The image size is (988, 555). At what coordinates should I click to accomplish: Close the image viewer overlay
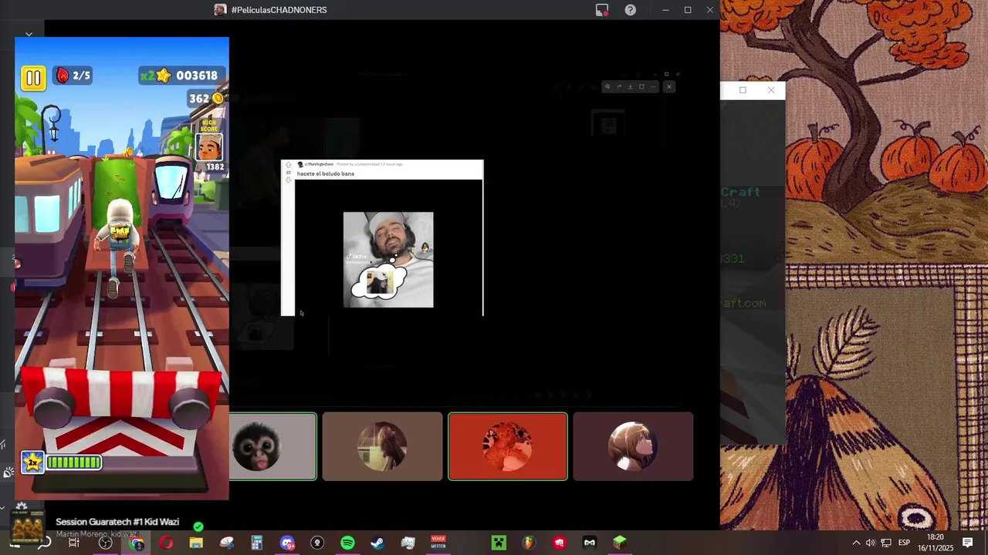click(x=669, y=87)
